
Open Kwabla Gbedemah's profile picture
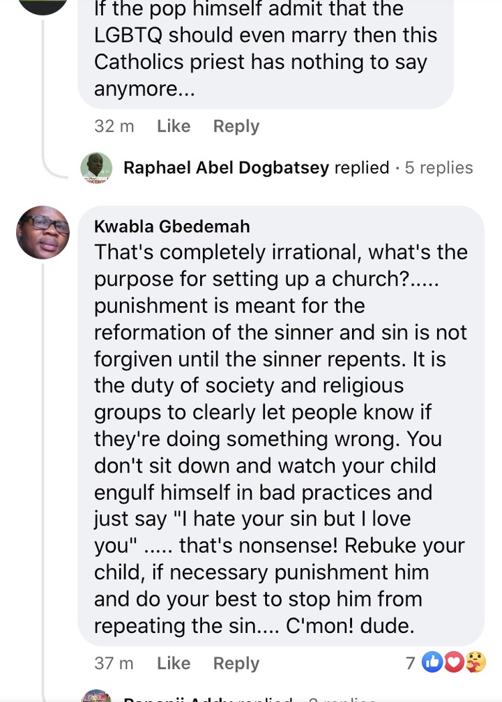[x=43, y=233]
